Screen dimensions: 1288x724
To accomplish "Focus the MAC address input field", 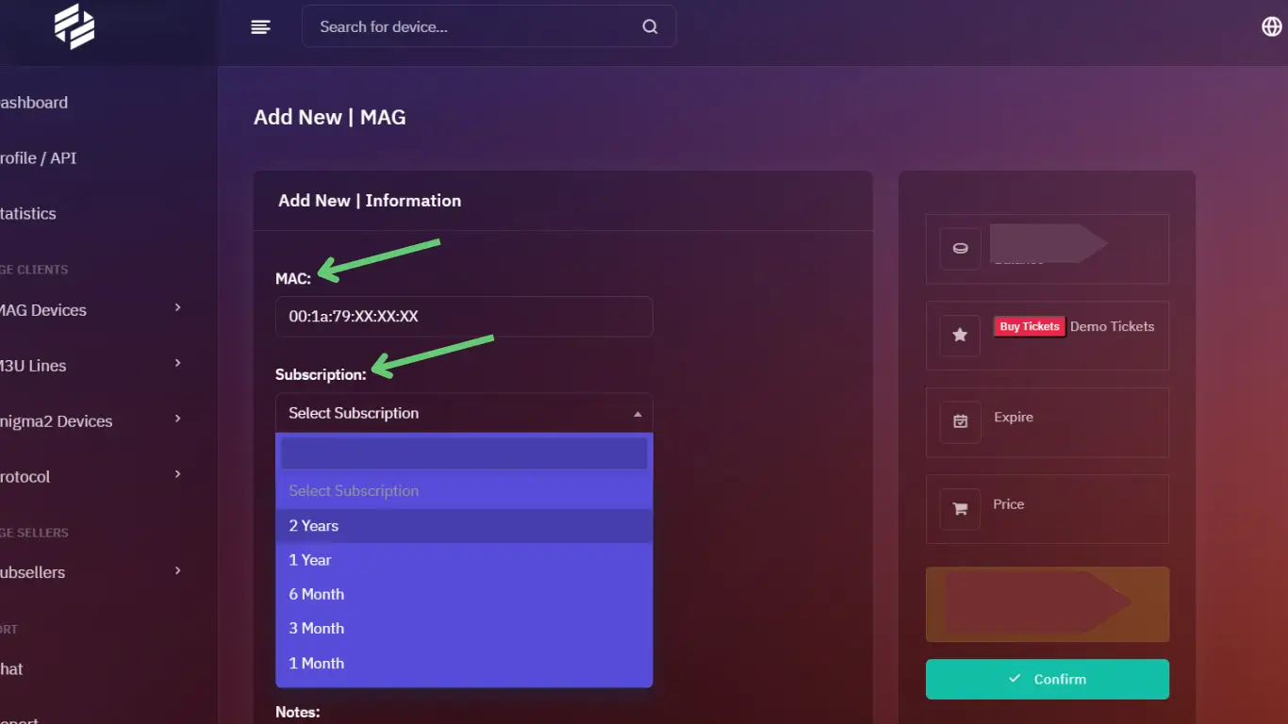I will (x=463, y=317).
